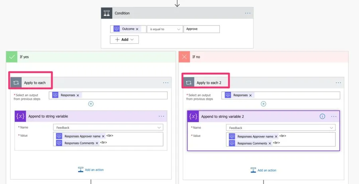The image size is (359, 184).
Task: Click the variable icon on Append to string variable
Action: pos(20,116)
